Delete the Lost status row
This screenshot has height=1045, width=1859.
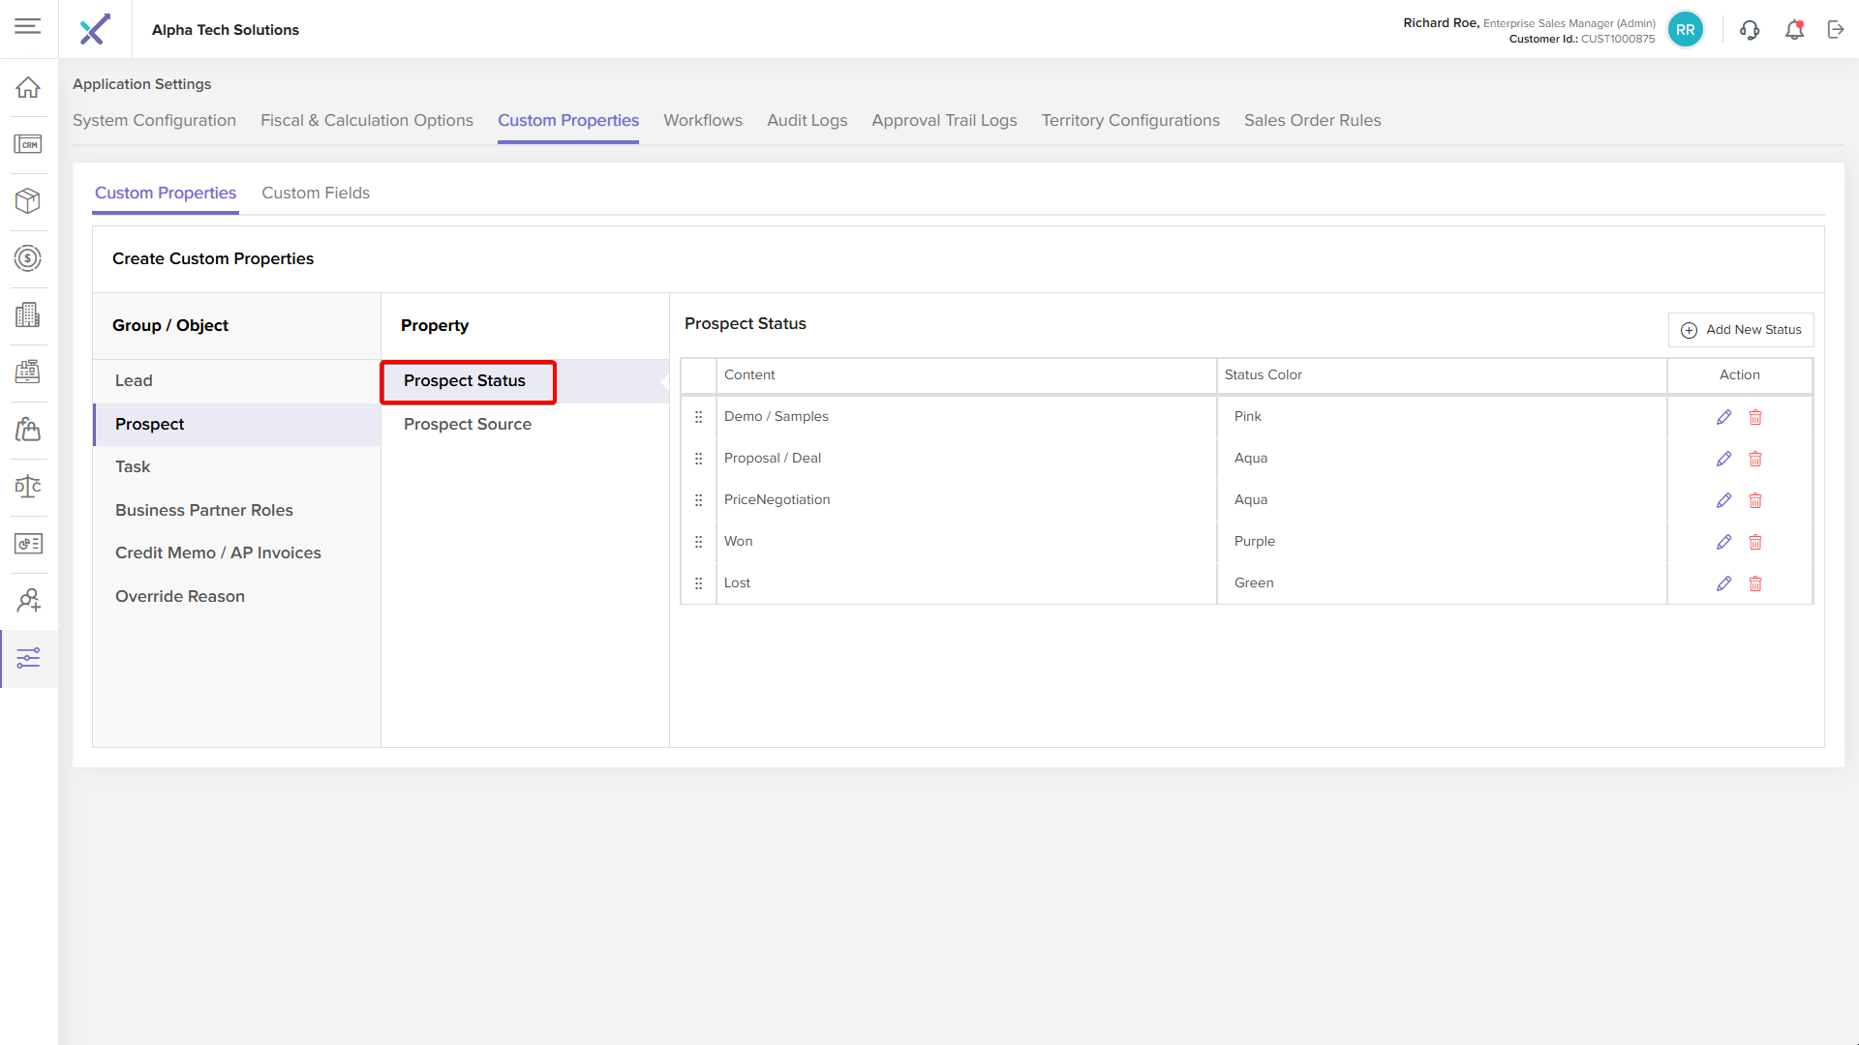point(1755,583)
